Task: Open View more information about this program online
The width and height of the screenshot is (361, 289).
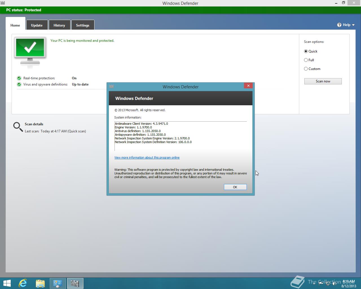Action: (147, 157)
